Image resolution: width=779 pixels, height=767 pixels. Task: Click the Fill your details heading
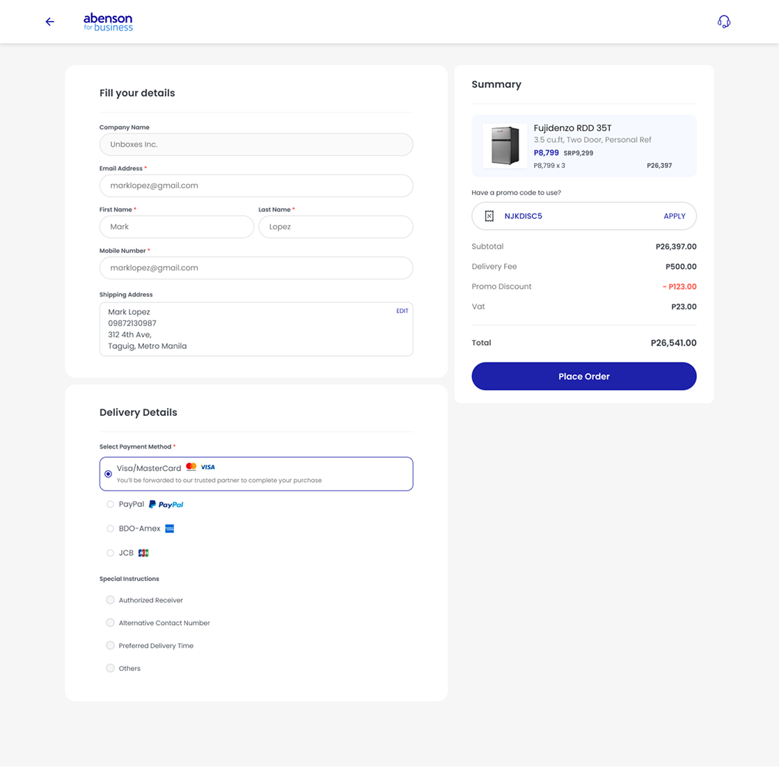click(137, 93)
